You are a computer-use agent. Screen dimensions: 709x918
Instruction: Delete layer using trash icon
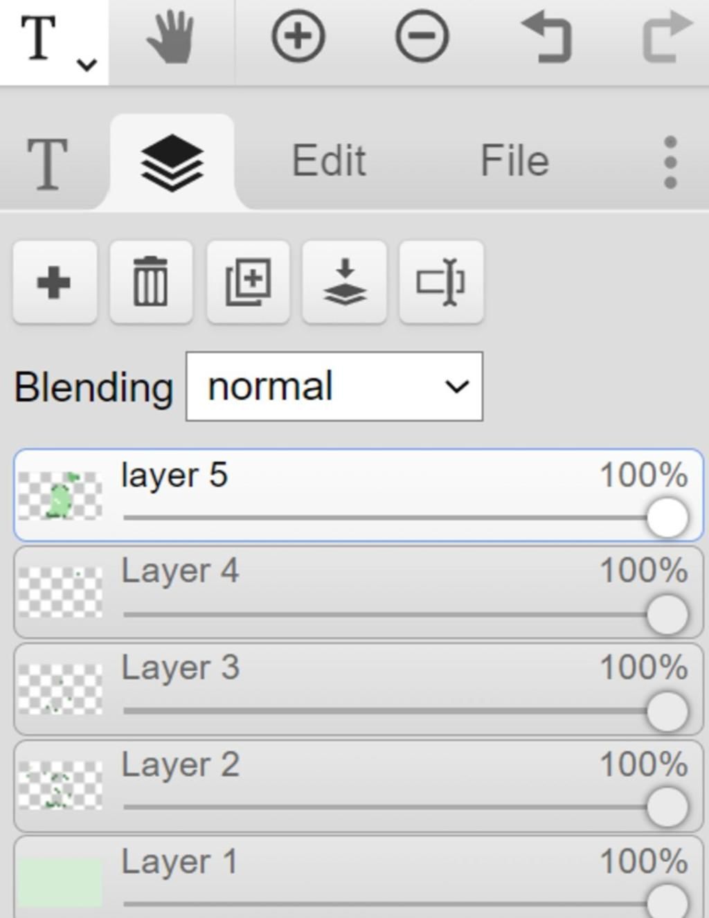click(151, 282)
